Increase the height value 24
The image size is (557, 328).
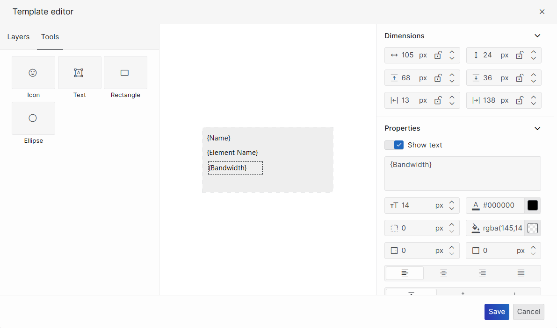tap(534, 52)
